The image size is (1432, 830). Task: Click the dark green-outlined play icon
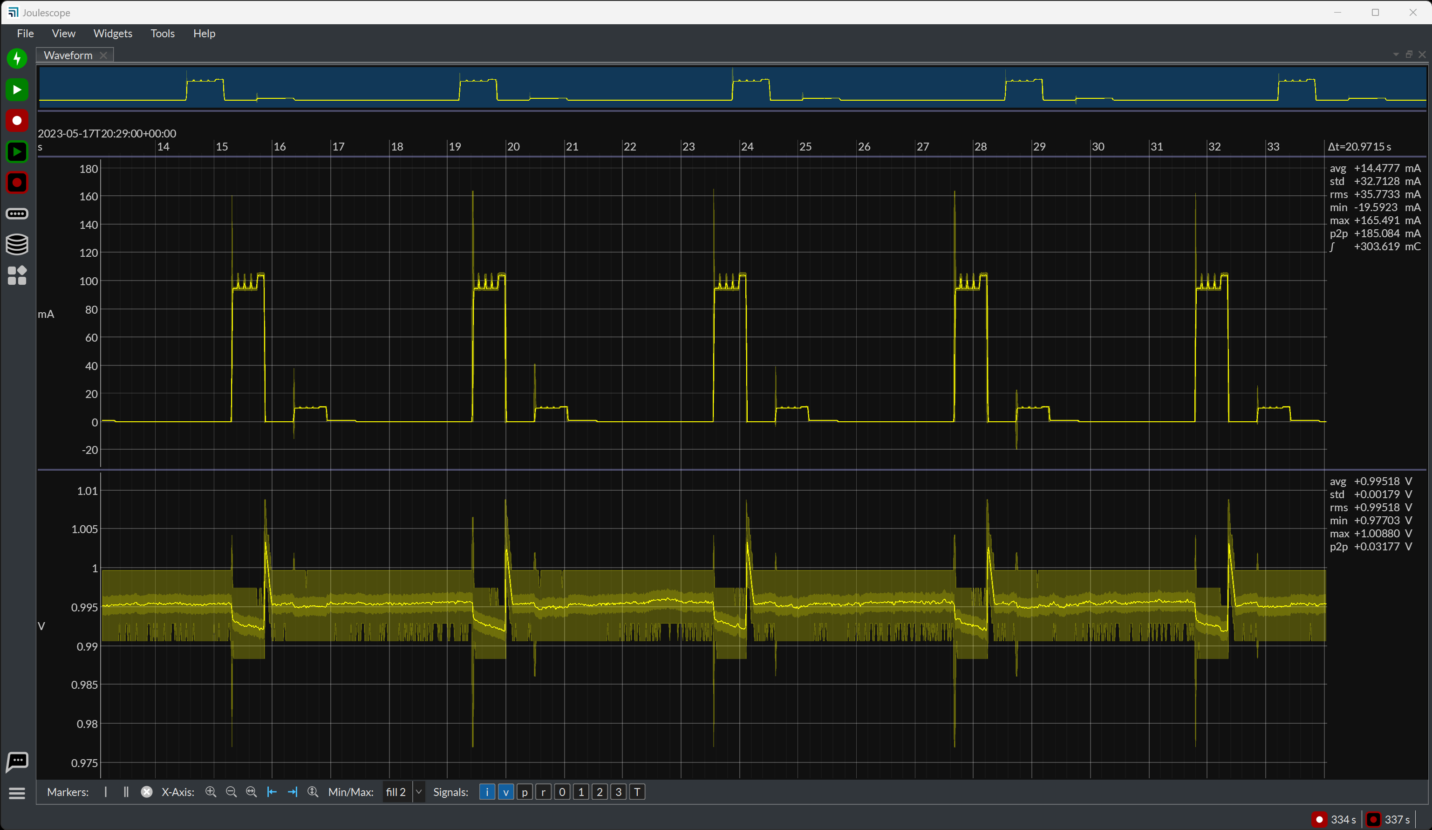click(x=17, y=152)
